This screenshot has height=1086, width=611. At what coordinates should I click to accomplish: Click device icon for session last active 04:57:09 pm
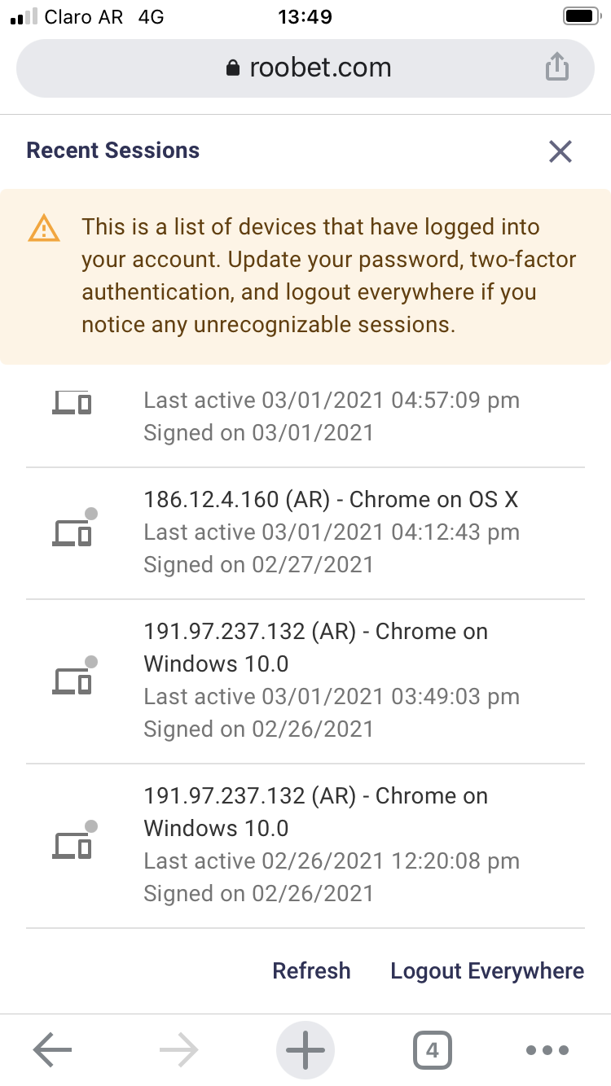click(x=72, y=401)
